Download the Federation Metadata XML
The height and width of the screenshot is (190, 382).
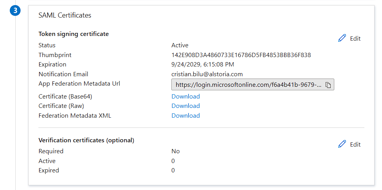click(186, 115)
